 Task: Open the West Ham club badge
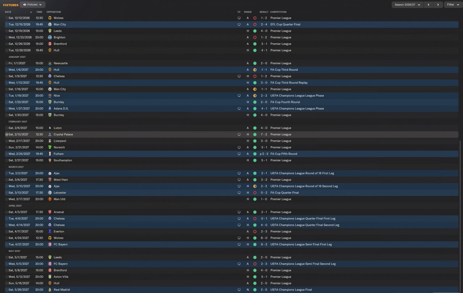pyautogui.click(x=50, y=180)
